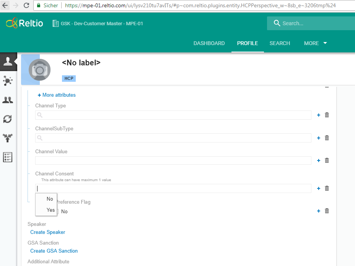Open the group of people sidebar icon
The image size is (355, 266).
(8, 100)
